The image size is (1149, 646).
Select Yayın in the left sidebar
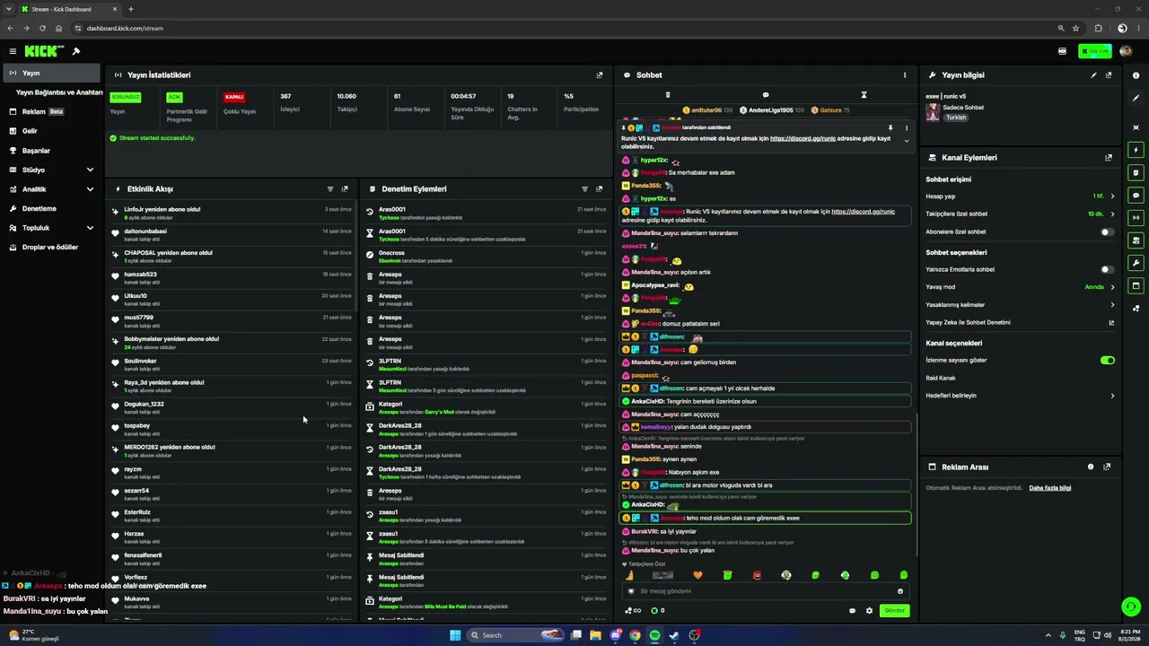coord(51,74)
